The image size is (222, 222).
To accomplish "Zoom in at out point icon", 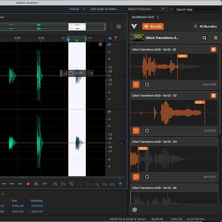I will pyautogui.click(x=104, y=184).
